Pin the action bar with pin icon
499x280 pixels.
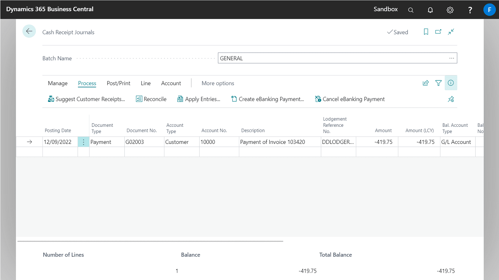tap(451, 99)
